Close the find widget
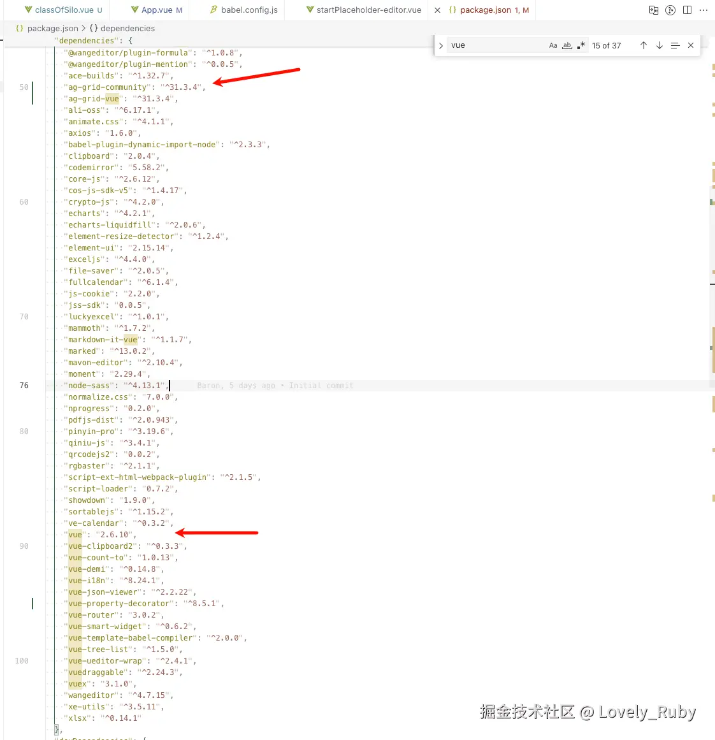The height and width of the screenshot is (740, 715). [x=691, y=45]
